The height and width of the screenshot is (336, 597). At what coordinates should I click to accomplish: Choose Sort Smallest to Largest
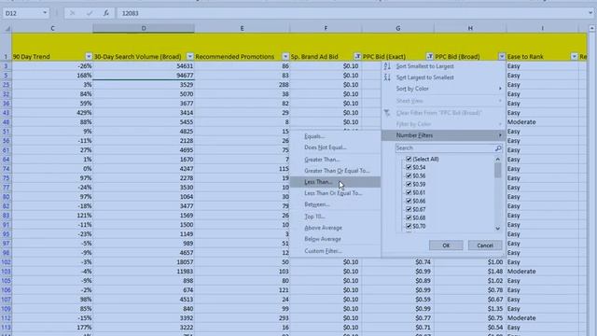(444, 66)
